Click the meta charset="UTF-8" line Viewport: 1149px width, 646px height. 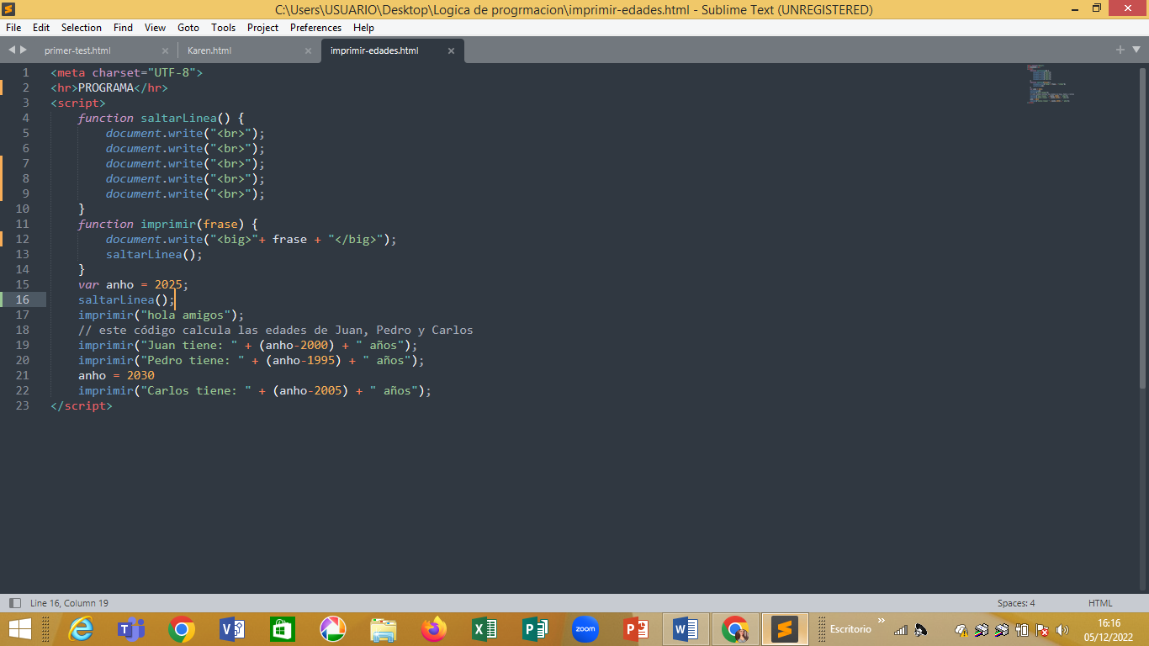127,72
